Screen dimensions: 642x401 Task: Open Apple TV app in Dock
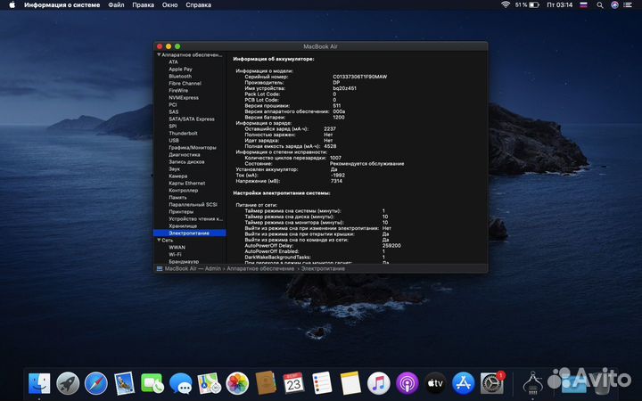click(x=435, y=383)
